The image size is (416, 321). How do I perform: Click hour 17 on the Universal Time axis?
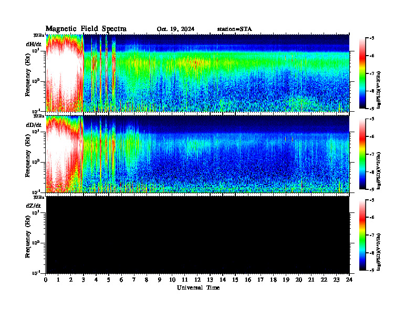tap(261, 280)
